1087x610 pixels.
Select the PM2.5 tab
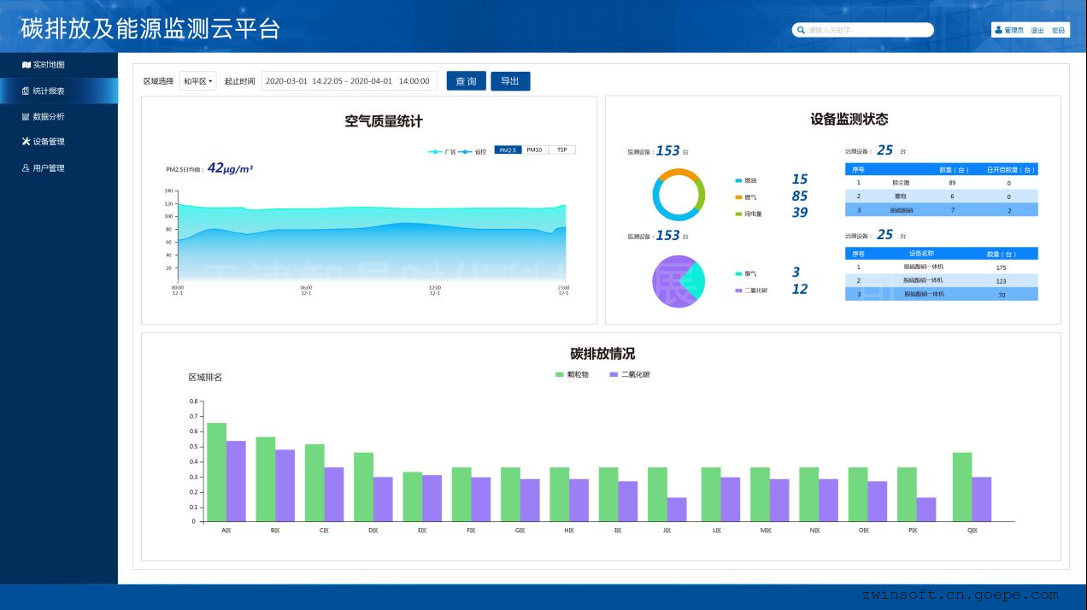(508, 150)
